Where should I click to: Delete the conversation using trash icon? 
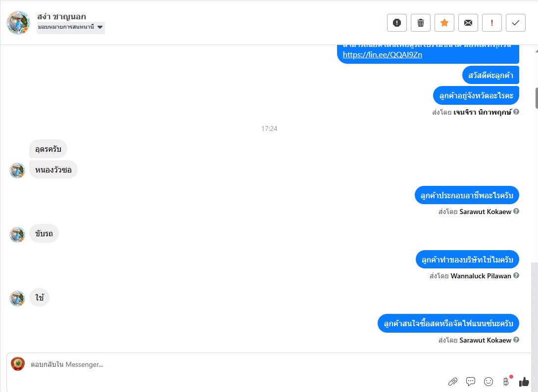click(421, 23)
